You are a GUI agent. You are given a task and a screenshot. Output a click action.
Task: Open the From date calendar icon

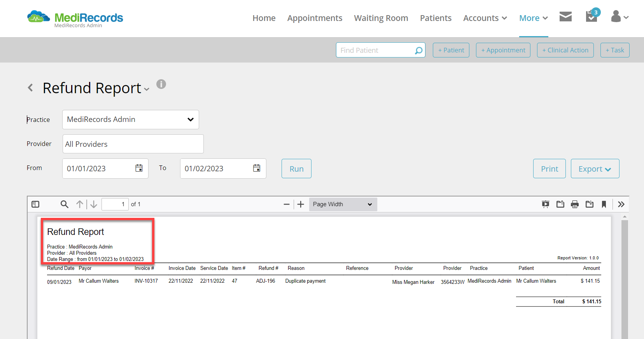coord(139,168)
